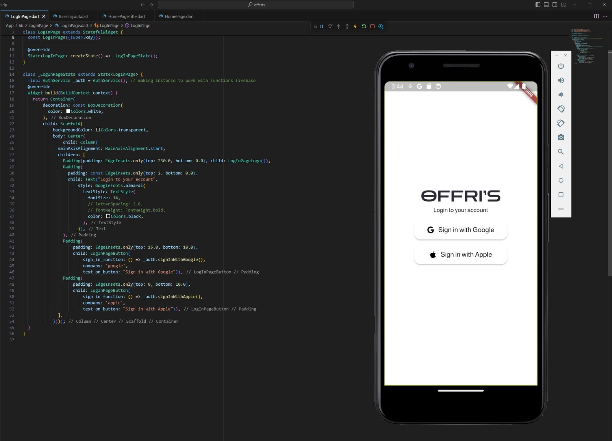Rotate emulator right

point(561,123)
